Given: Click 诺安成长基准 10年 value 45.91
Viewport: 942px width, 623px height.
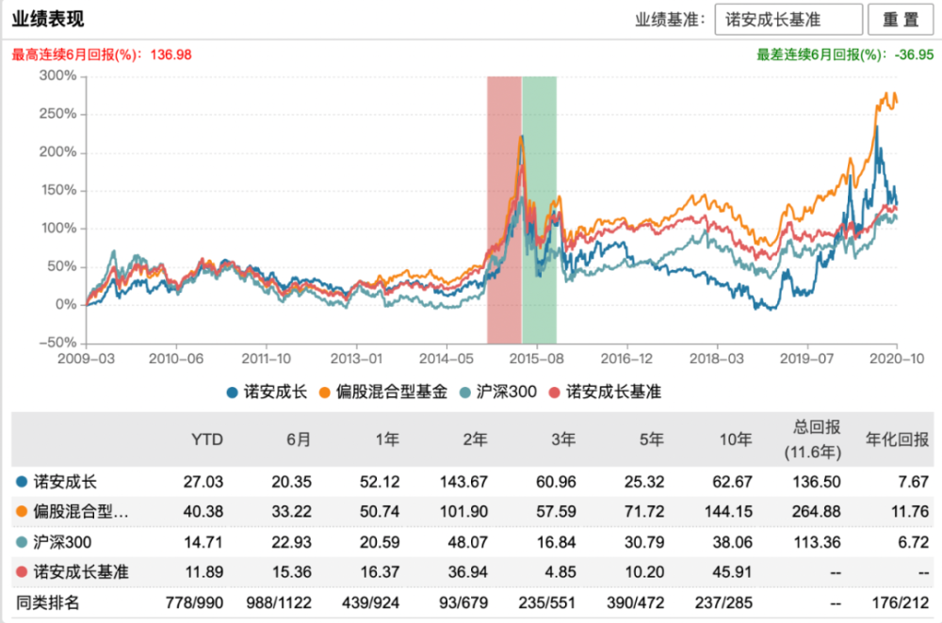Looking at the screenshot, I should [732, 572].
